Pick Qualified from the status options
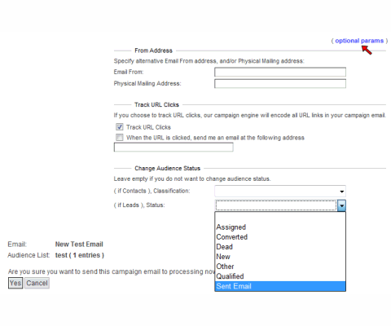 coord(280,276)
